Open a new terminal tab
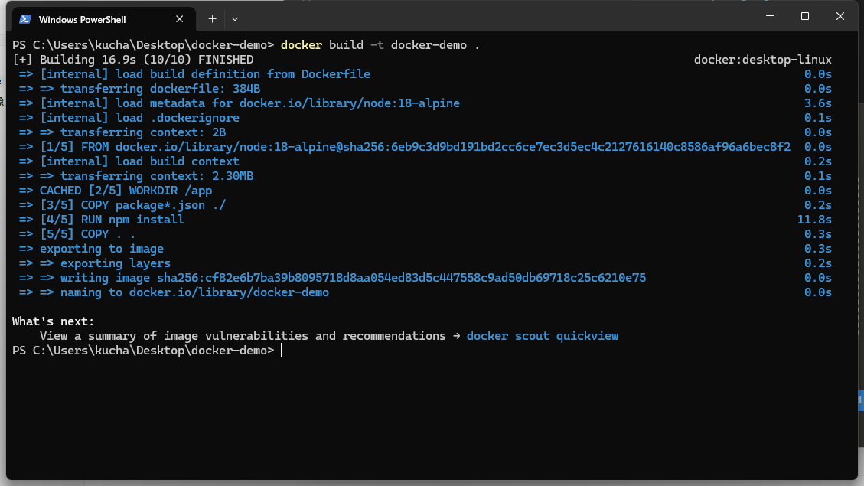The height and width of the screenshot is (486, 864). tap(212, 19)
